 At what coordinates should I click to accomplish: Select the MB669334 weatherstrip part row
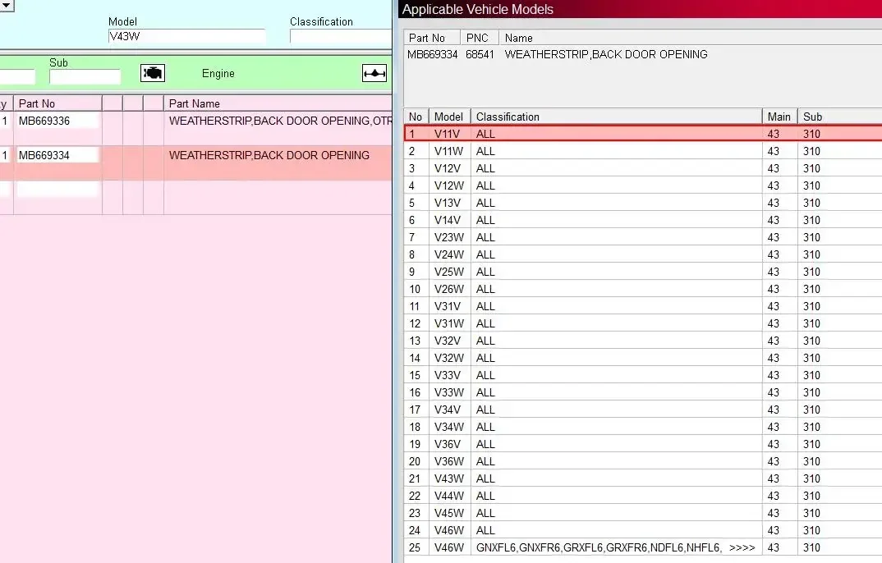click(x=195, y=163)
